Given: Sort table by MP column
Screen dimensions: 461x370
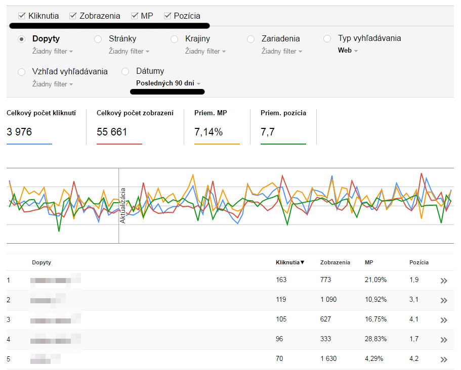Looking at the screenshot, I should [369, 262].
